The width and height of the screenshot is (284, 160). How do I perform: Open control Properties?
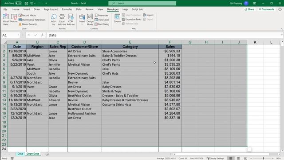102,16
